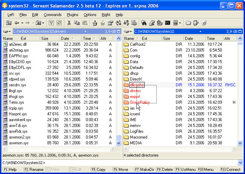Open the command line history dropdown
The height and width of the screenshot is (174, 245).
tap(240, 163)
